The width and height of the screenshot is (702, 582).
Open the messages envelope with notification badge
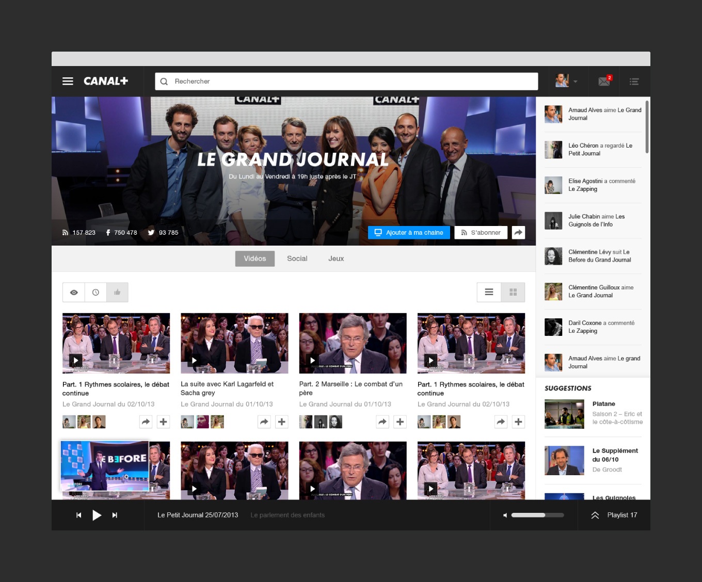coord(604,82)
